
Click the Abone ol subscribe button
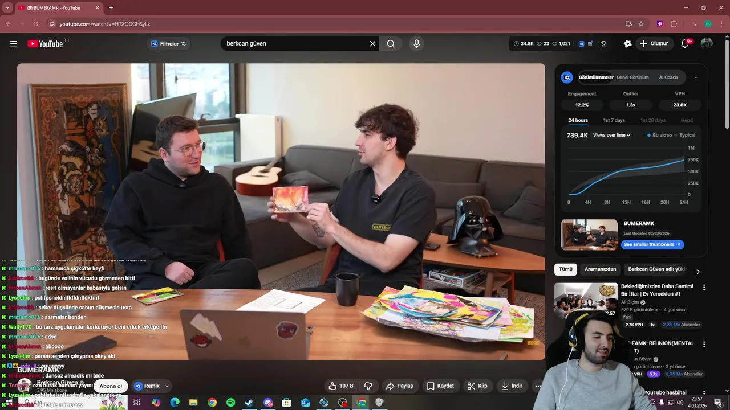click(x=111, y=386)
